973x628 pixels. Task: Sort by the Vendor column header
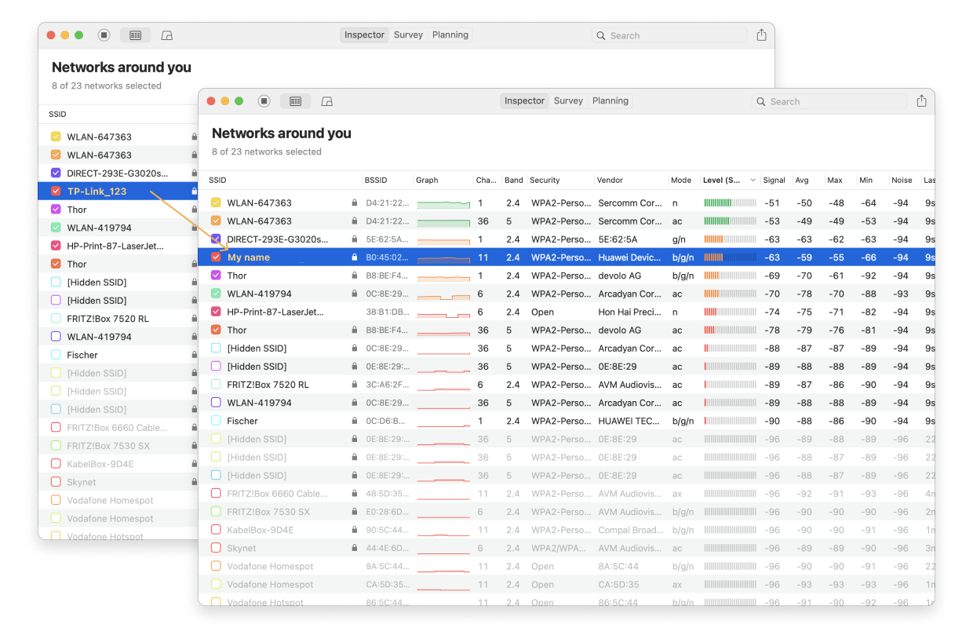click(x=610, y=181)
